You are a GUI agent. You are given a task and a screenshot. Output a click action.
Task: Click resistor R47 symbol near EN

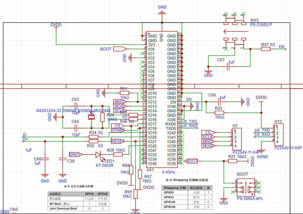[266, 49]
